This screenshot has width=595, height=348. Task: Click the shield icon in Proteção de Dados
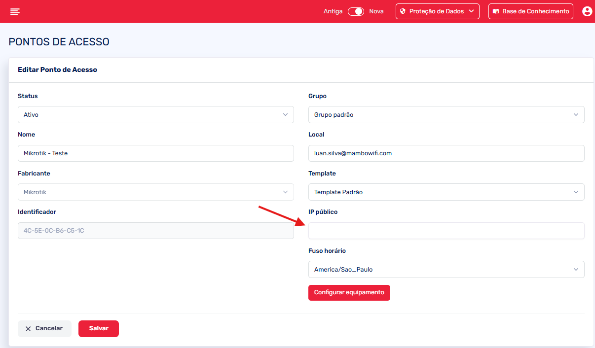403,11
